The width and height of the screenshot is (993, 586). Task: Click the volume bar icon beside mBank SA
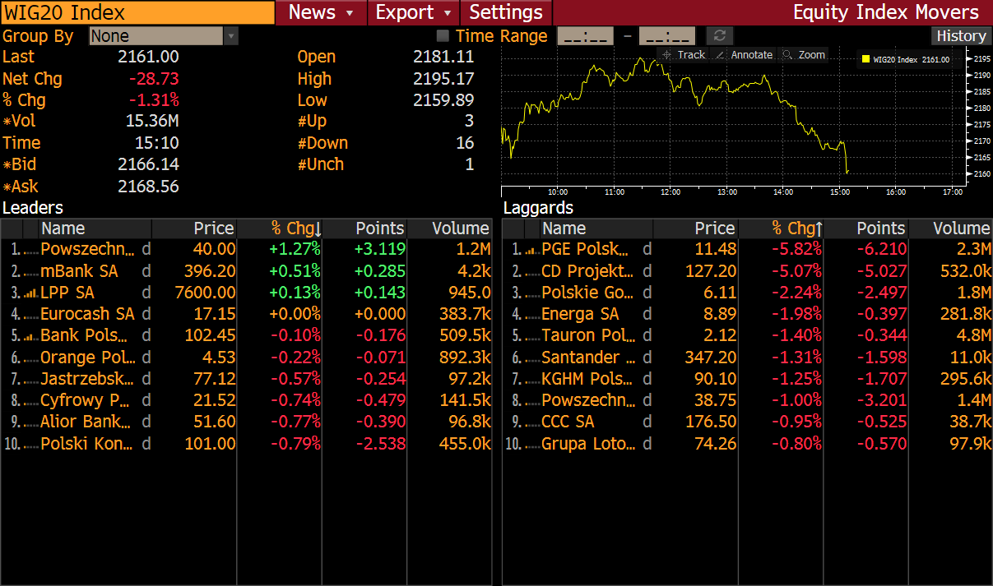pyautogui.click(x=31, y=271)
